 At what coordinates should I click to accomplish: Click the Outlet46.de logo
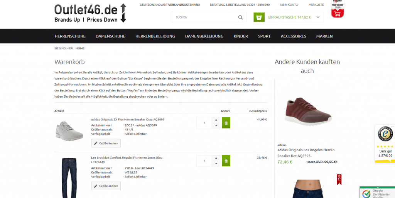pyautogui.click(x=90, y=13)
